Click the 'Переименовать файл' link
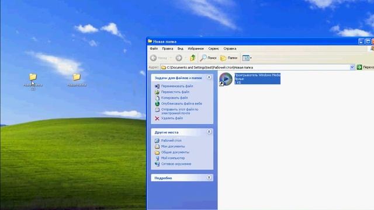Image resolution: width=374 pixels, height=210 pixels. 177,86
